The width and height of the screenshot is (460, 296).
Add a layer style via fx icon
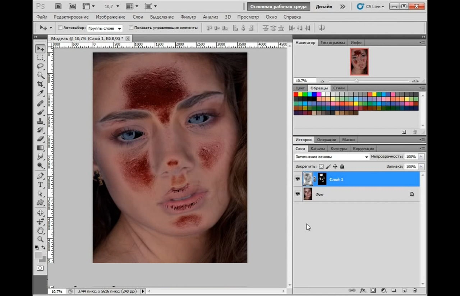point(363,290)
